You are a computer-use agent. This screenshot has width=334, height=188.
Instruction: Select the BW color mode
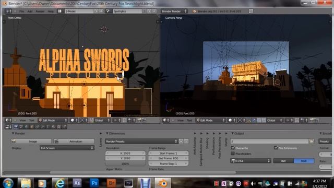[x=283, y=161]
